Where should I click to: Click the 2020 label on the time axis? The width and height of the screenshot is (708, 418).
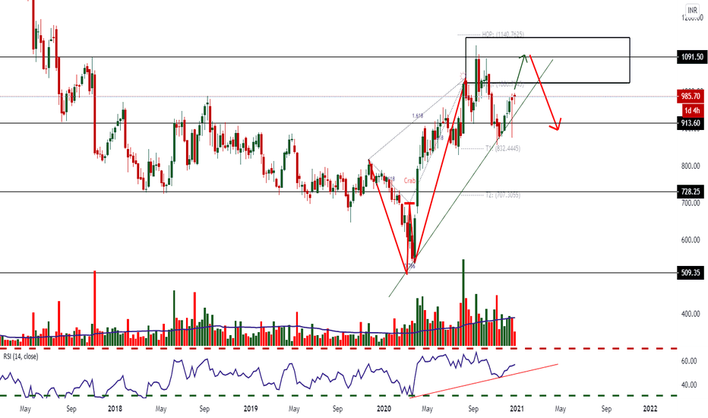(x=384, y=409)
